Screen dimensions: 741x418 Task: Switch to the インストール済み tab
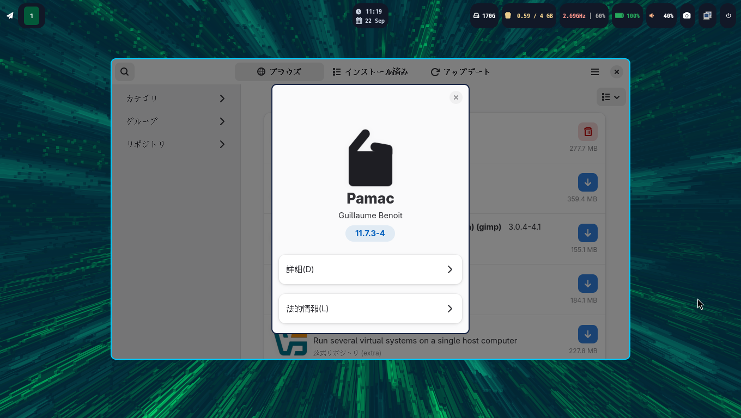click(370, 72)
